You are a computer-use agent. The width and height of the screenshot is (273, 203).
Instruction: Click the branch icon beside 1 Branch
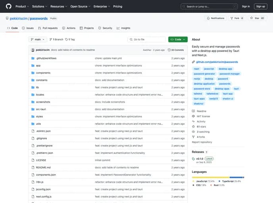pyautogui.click(x=51, y=40)
